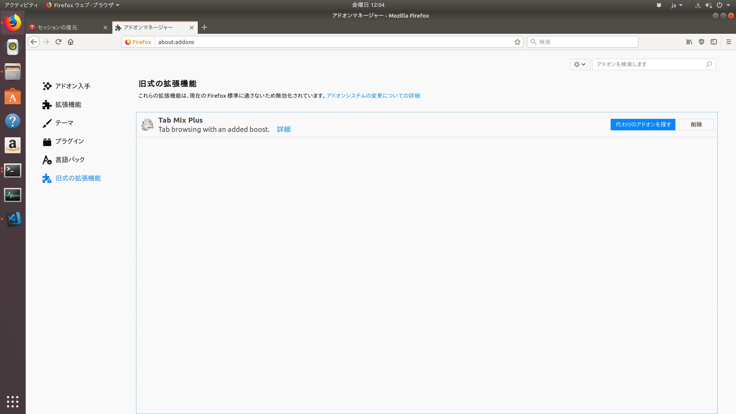736x414 pixels.
Task: Click the reload page icon
Action: tap(58, 42)
